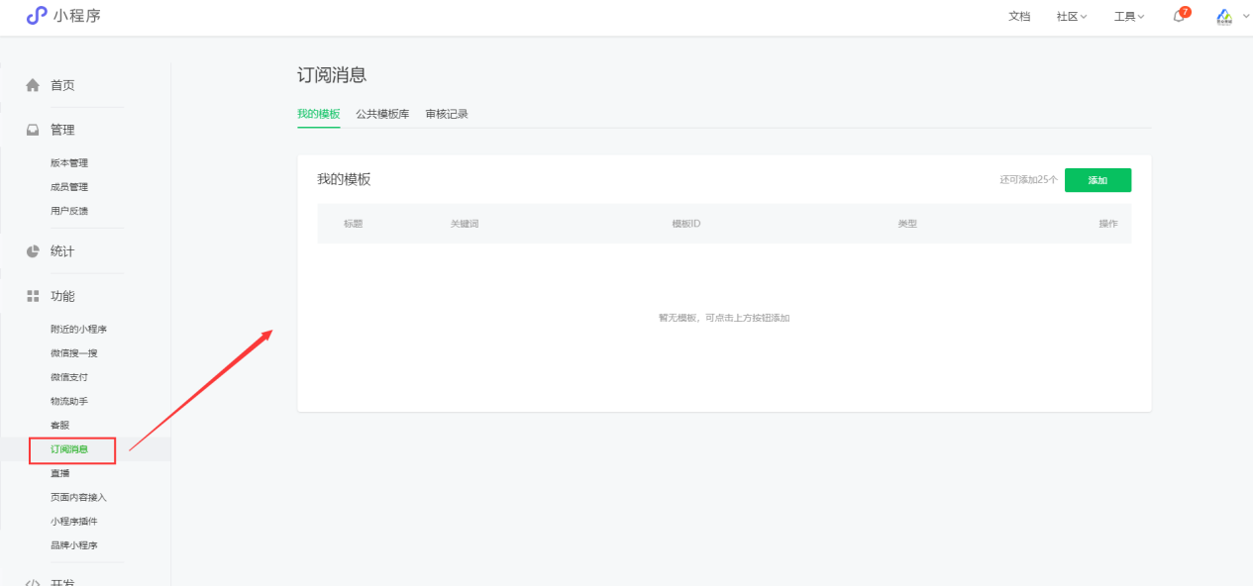Click the 管理 inbox icon
This screenshot has height=586, width=1253.
tap(33, 130)
